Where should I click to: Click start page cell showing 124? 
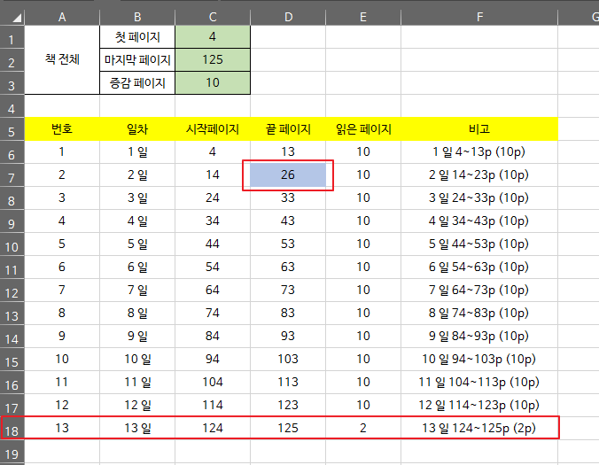(213, 429)
